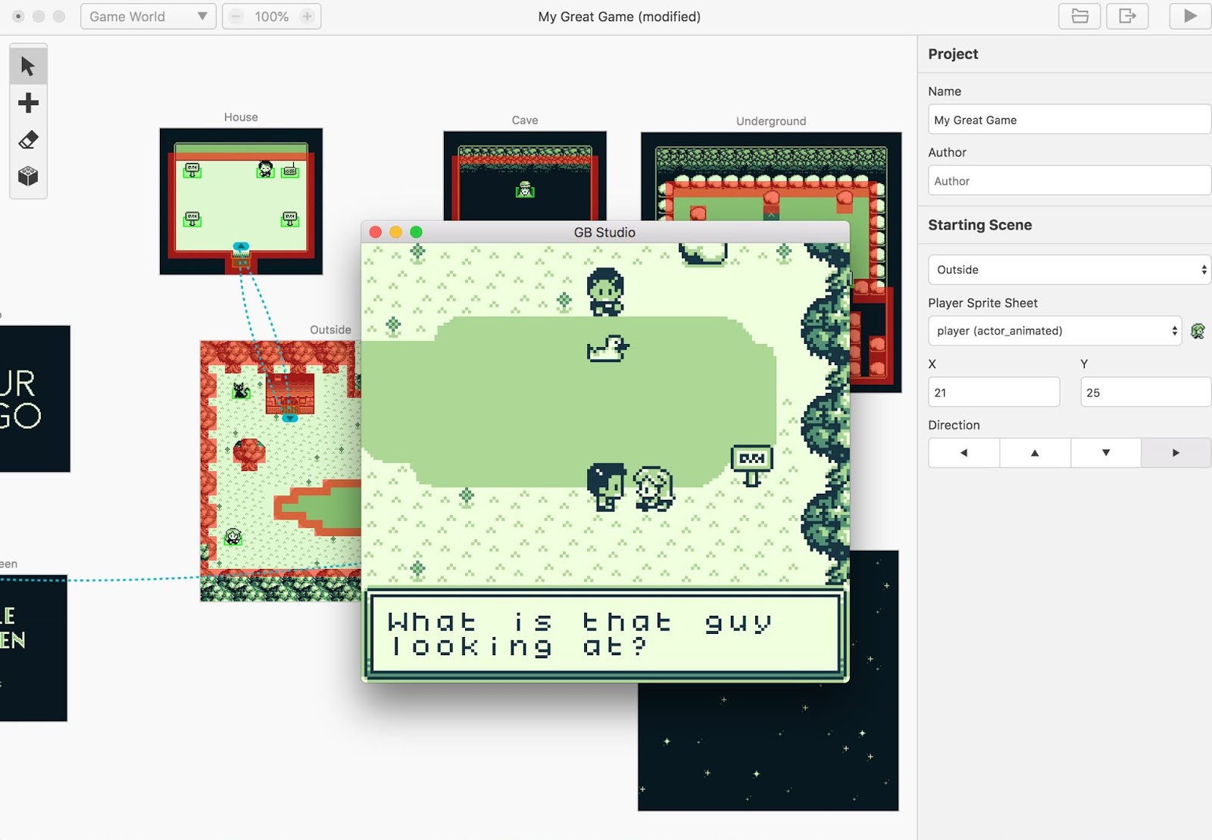
Task: Click the zoom increase plus button
Action: point(306,16)
